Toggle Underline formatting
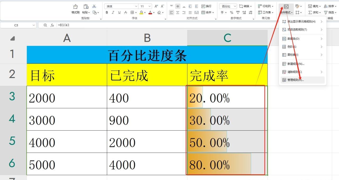 pyautogui.click(x=119, y=12)
